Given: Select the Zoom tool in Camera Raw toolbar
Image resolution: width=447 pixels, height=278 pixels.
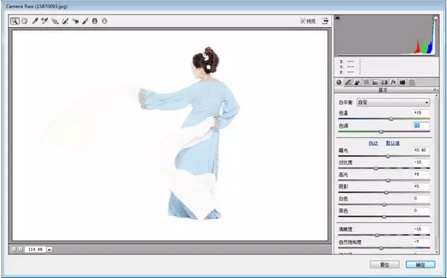Looking at the screenshot, I should point(15,20).
